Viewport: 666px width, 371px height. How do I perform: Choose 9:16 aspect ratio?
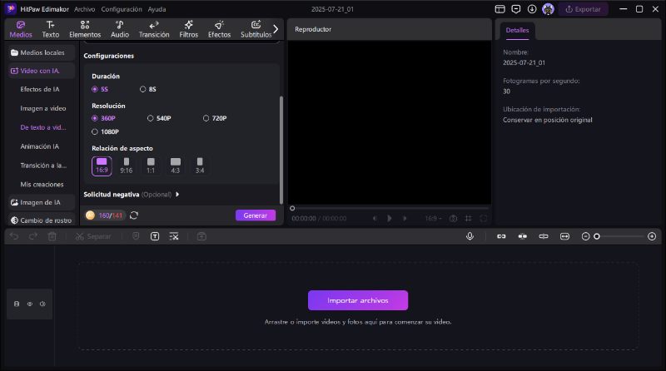[x=127, y=166]
